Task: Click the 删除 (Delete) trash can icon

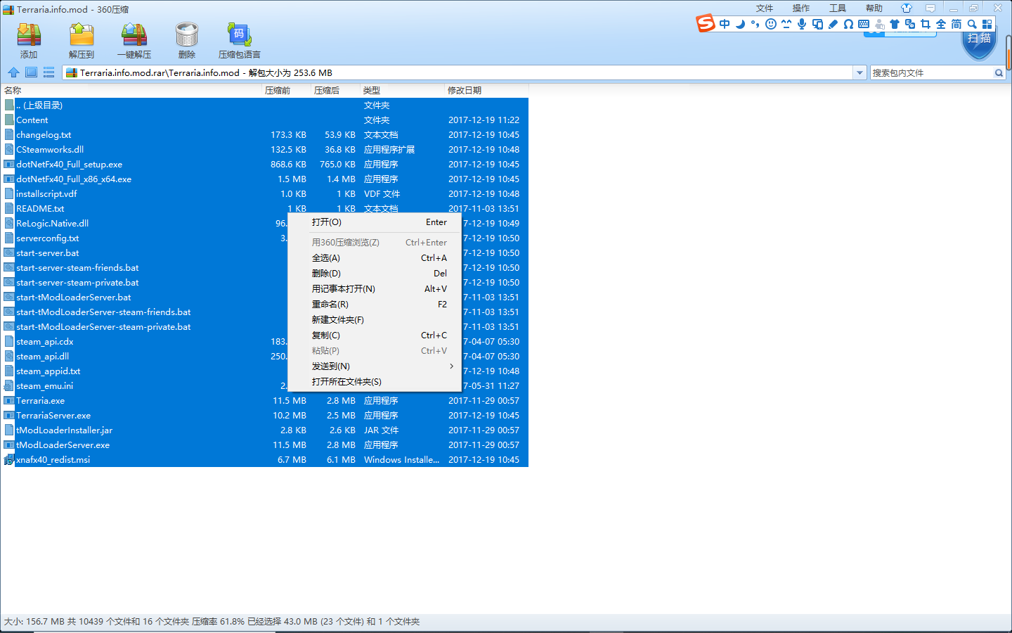Action: click(187, 35)
